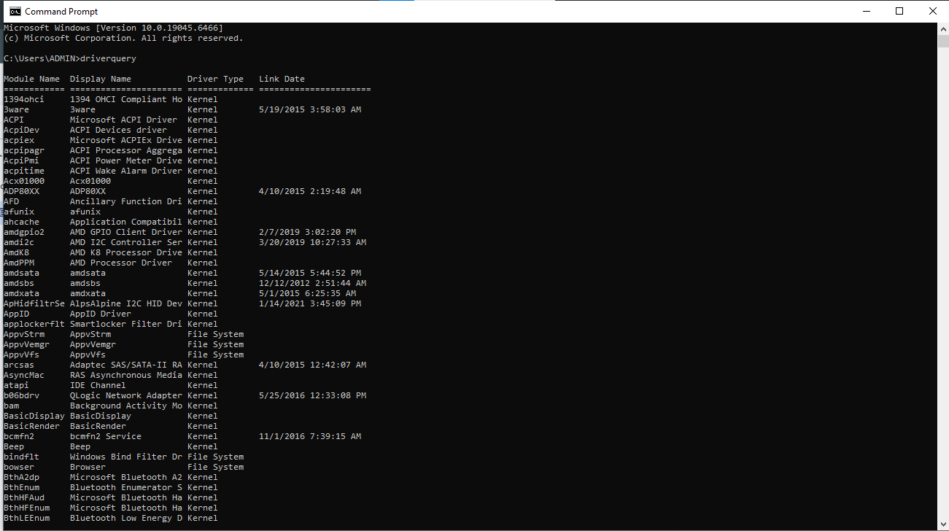This screenshot has width=949, height=531.
Task: Click the vertical scrollbar thumb
Action: [942, 41]
